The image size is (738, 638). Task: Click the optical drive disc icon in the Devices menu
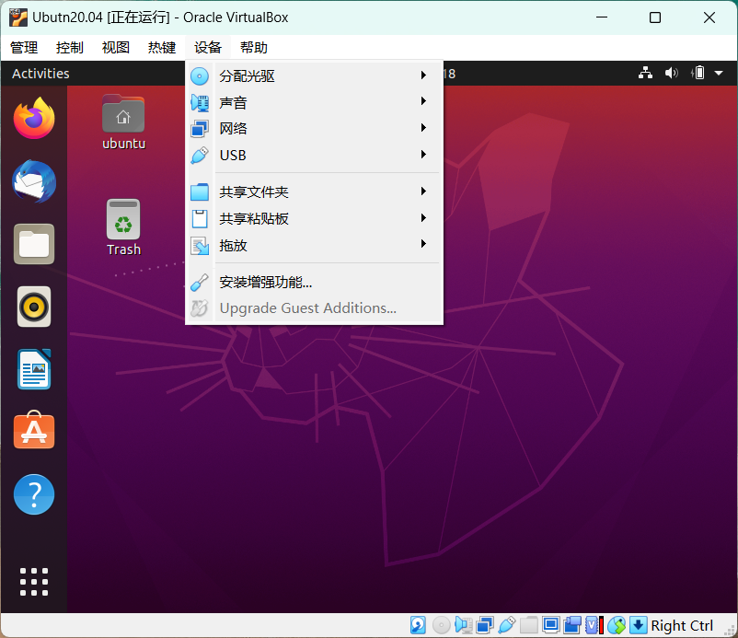[x=200, y=75]
